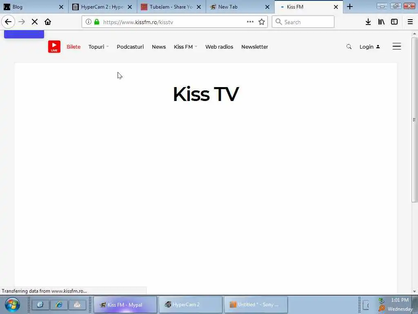Switch to HyperCam 2 taskbar window
The width and height of the screenshot is (418, 314).
191,305
